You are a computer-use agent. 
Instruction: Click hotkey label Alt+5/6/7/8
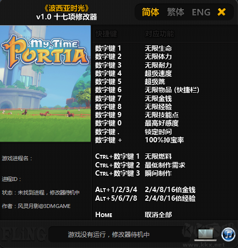116,198
